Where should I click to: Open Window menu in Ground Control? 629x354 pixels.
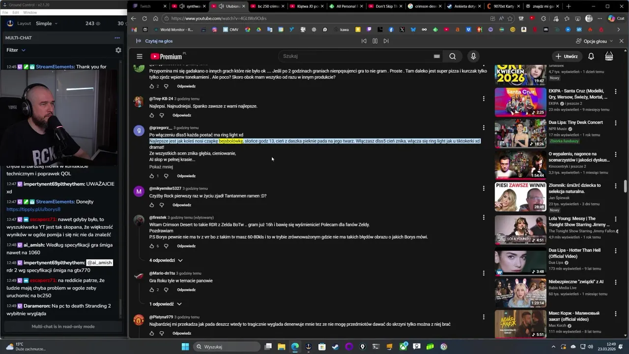pos(30,12)
